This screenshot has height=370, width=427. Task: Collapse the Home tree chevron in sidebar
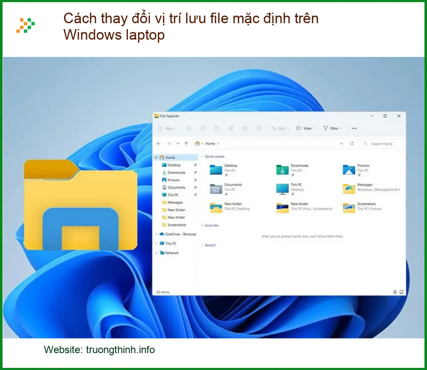tap(156, 157)
